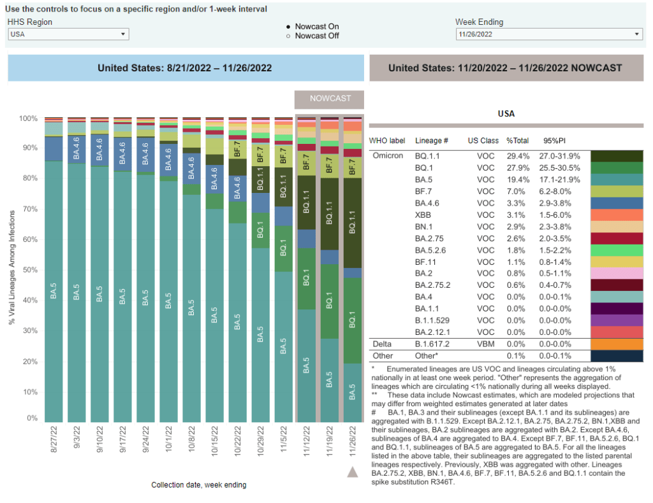The image size is (653, 503).
Task: Select the Nowcast Off radio button
Action: 288,36
